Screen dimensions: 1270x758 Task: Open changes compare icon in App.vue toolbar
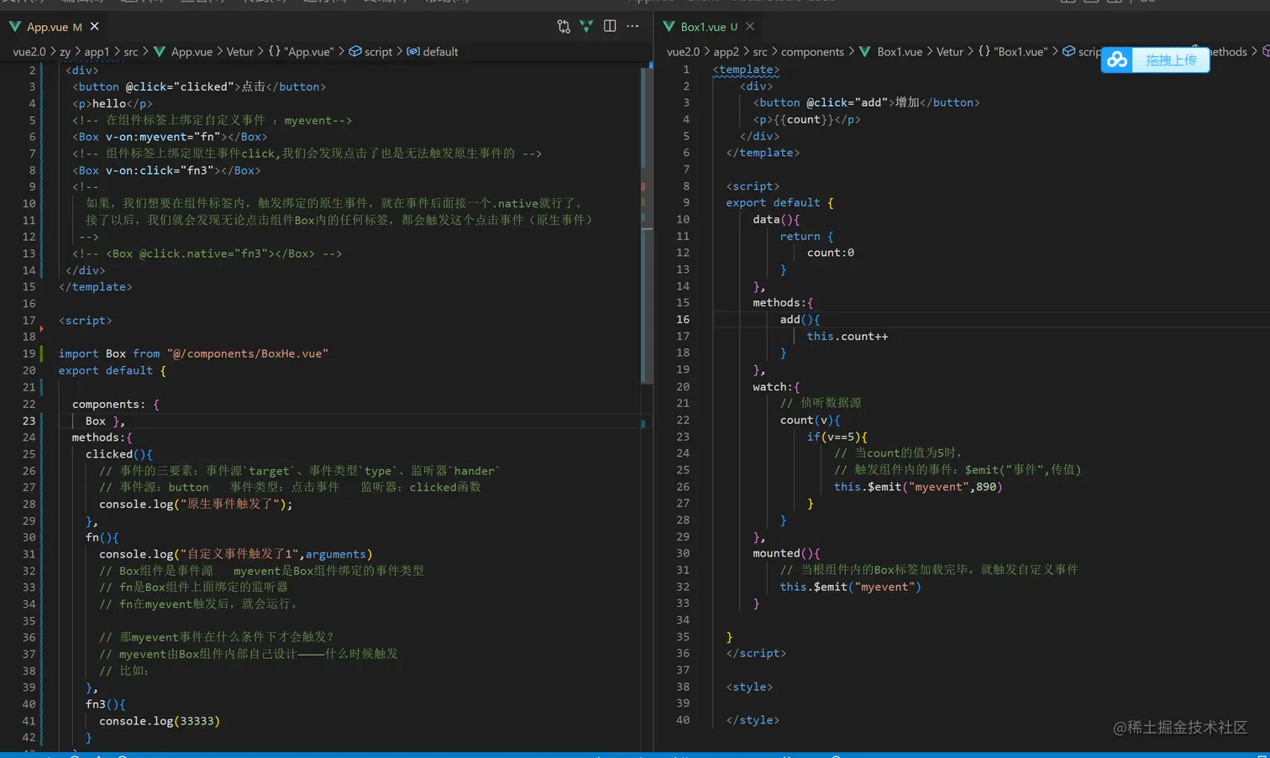pyautogui.click(x=564, y=27)
